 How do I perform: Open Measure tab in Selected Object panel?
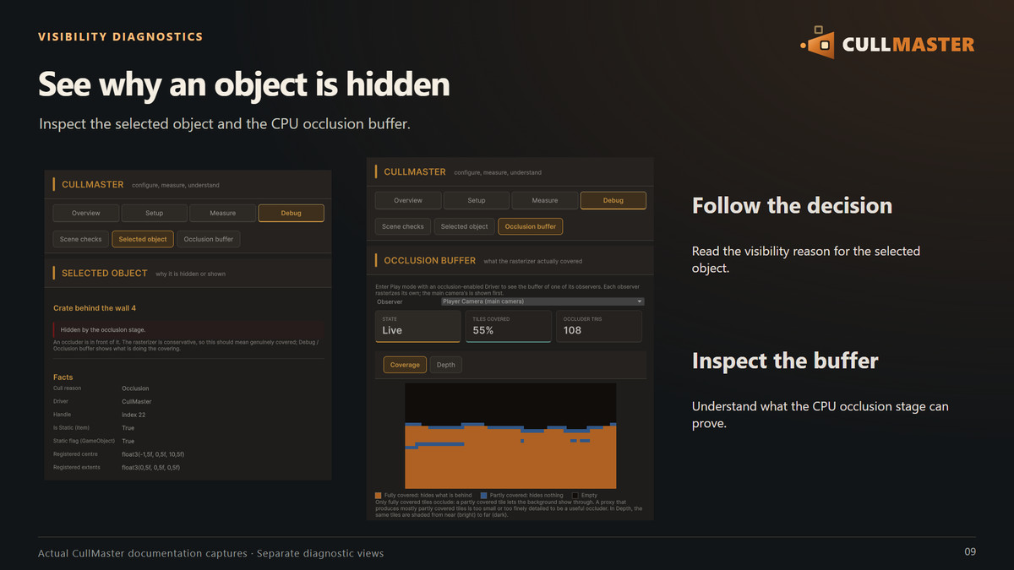222,213
